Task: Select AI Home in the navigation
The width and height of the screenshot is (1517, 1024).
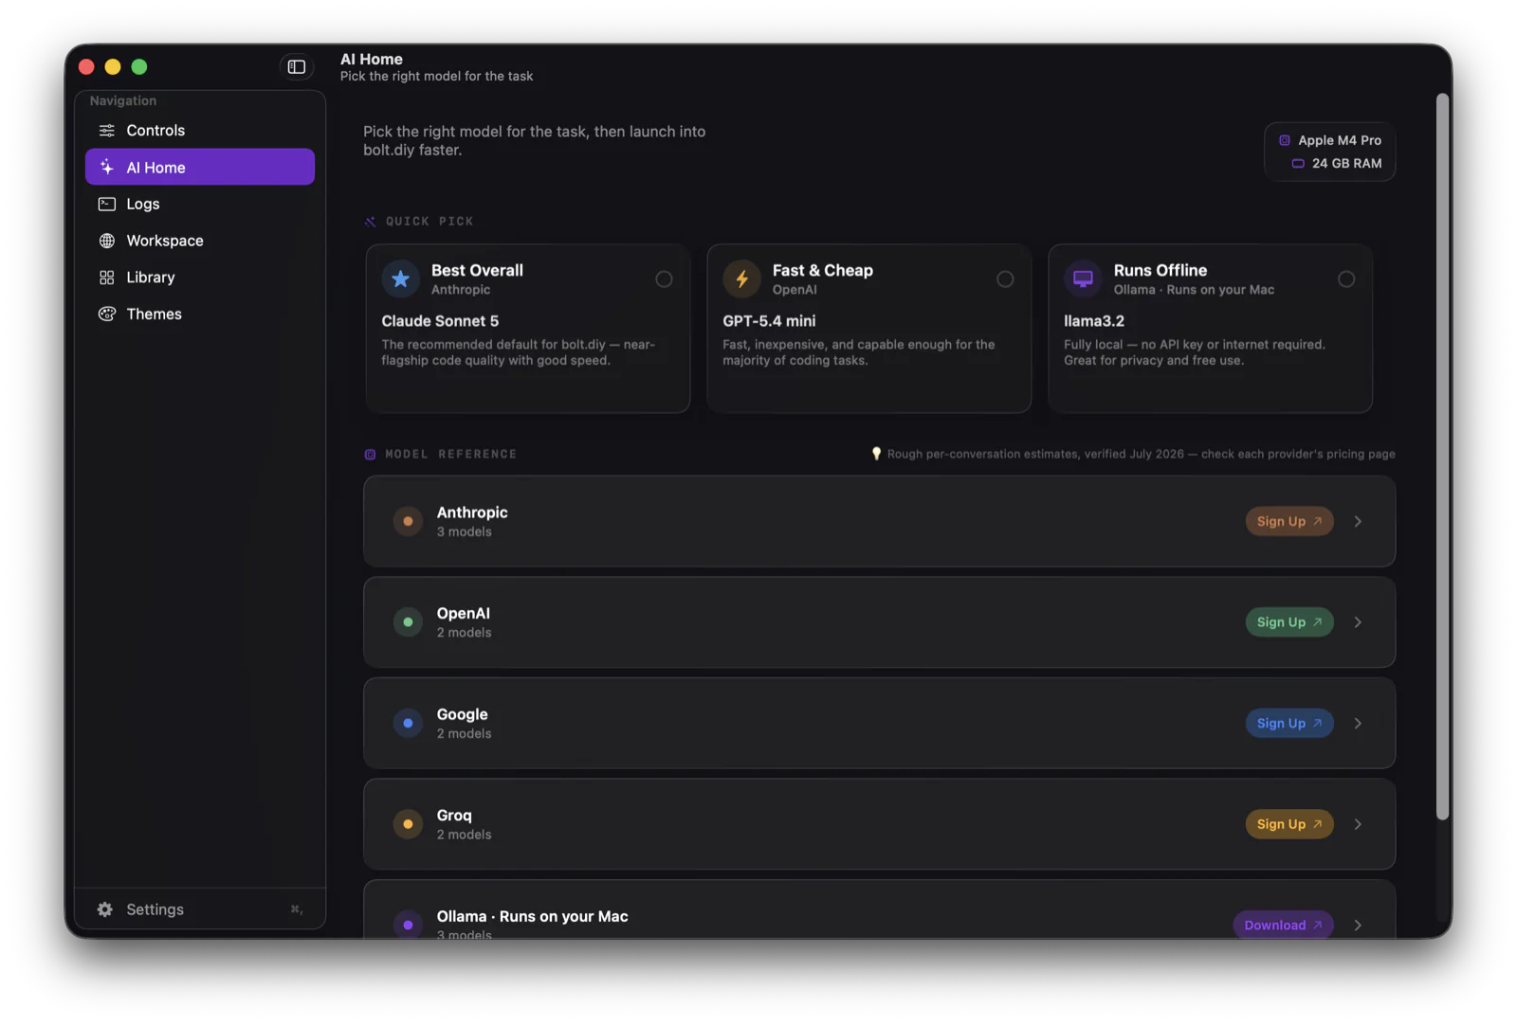Action: pos(200,167)
